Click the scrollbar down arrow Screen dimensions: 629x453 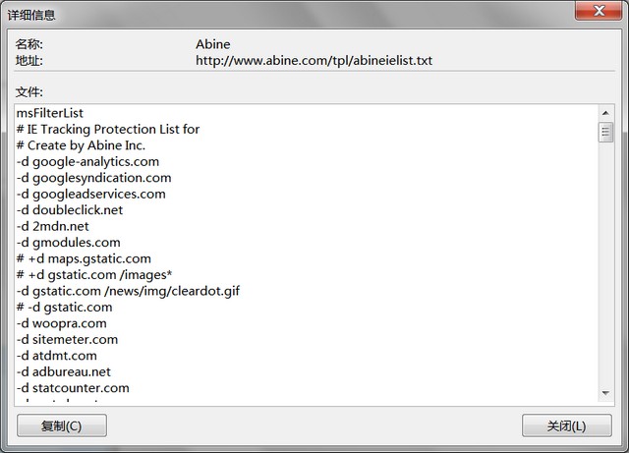coord(605,393)
